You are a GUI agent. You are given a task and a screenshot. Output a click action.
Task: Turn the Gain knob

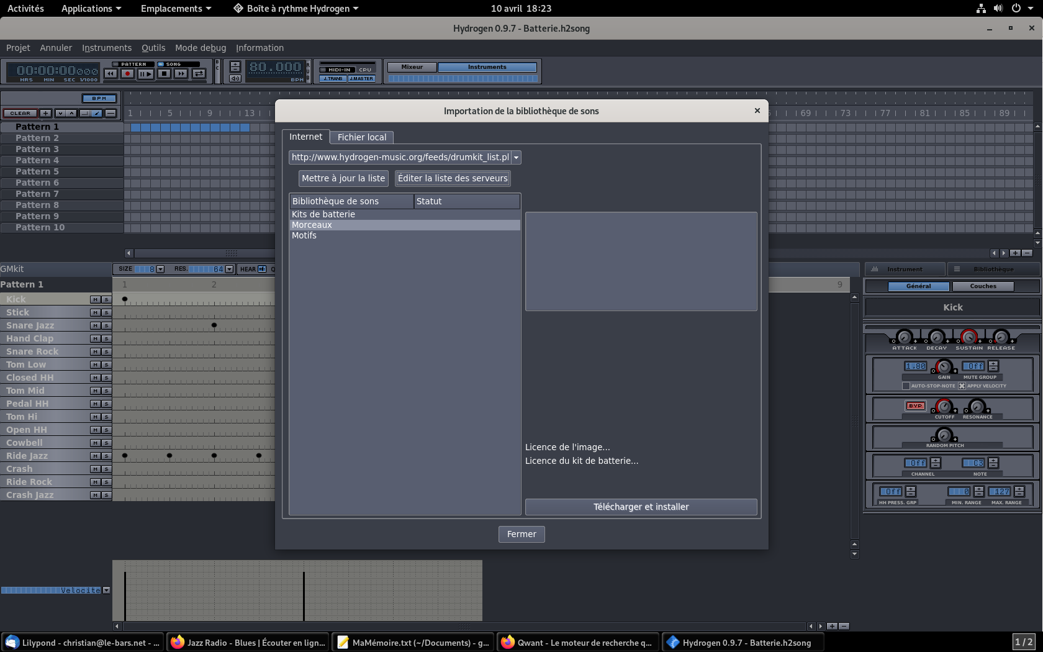(944, 367)
